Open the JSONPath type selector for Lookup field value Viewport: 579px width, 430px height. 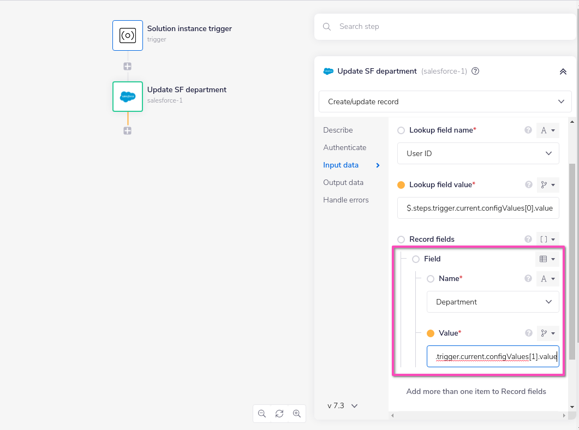tap(548, 184)
